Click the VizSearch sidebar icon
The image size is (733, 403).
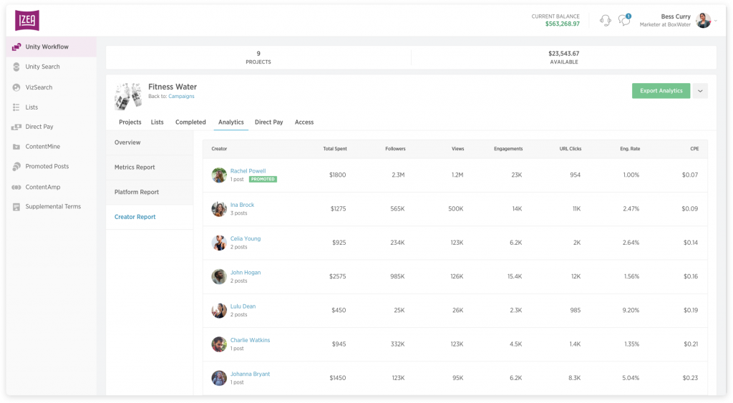pyautogui.click(x=16, y=87)
